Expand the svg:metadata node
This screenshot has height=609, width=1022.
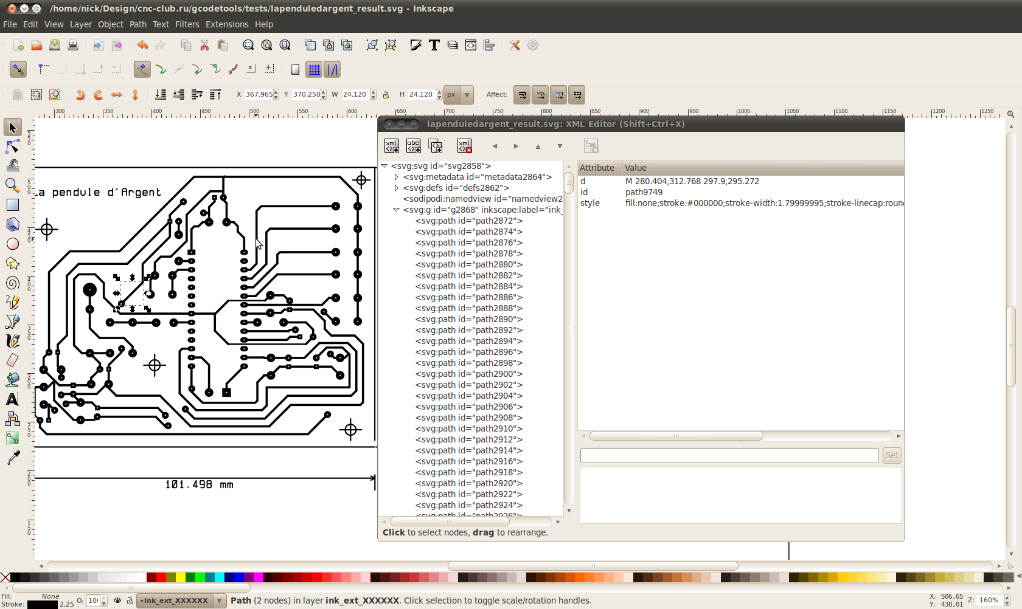point(397,177)
